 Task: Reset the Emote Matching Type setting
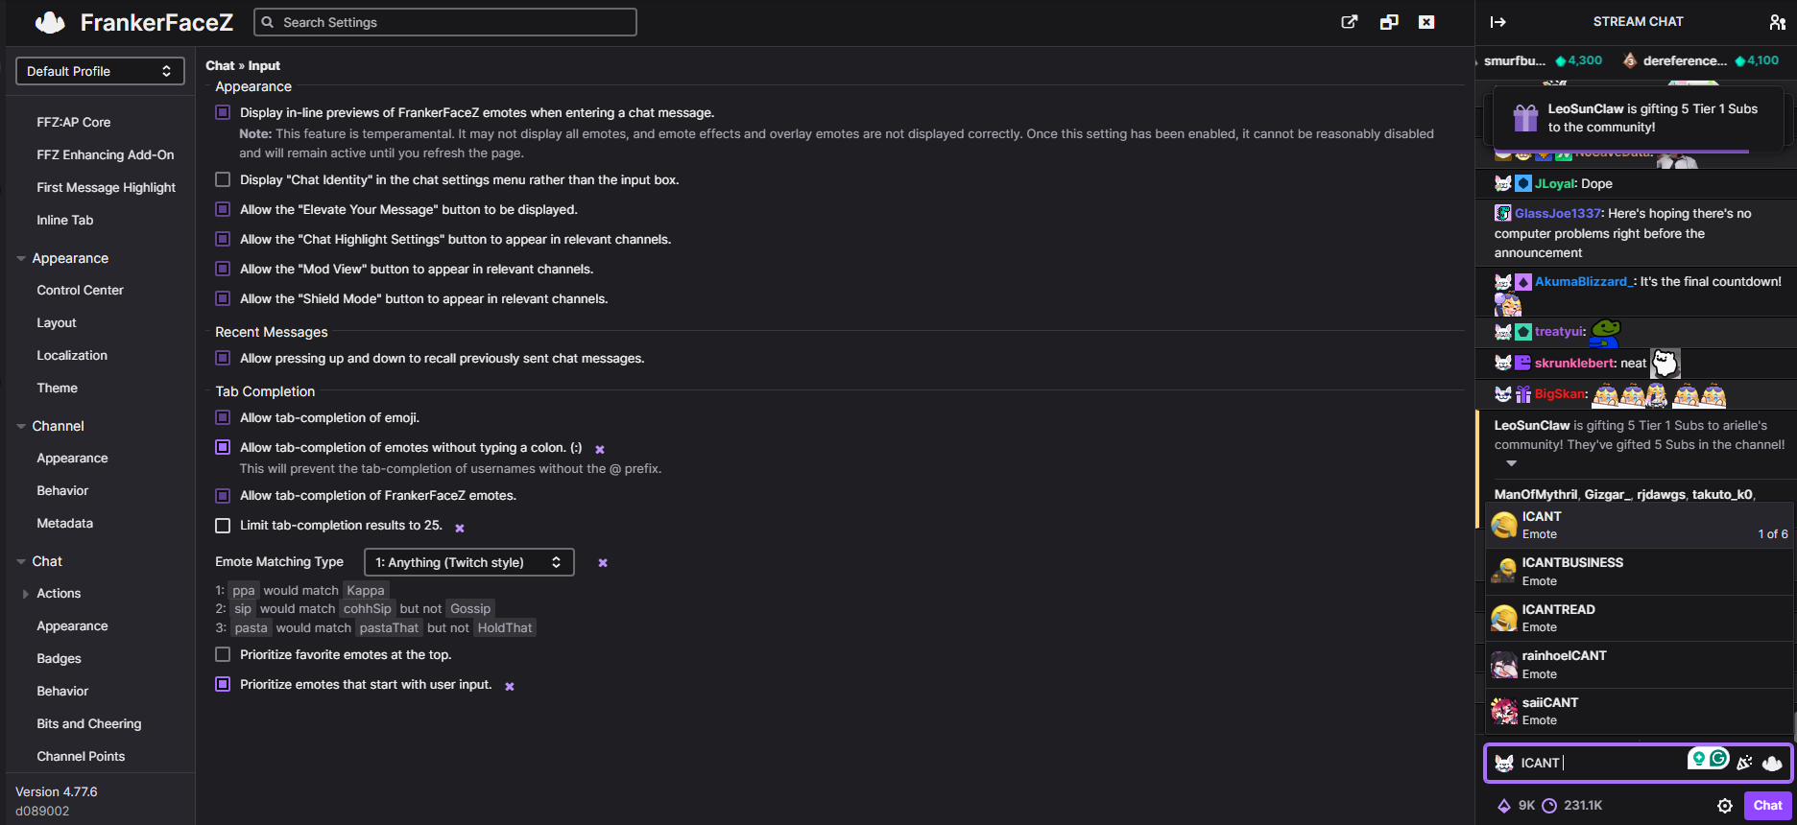[603, 563]
